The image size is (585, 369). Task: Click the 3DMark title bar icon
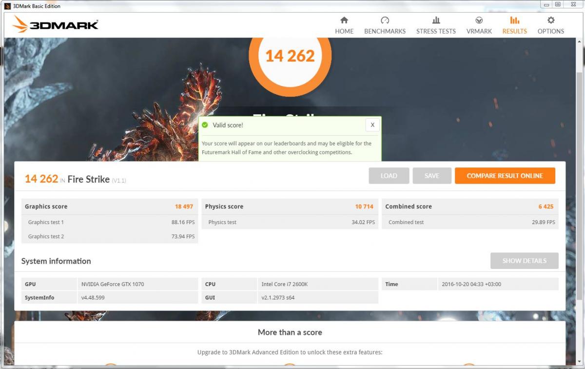[x=7, y=6]
